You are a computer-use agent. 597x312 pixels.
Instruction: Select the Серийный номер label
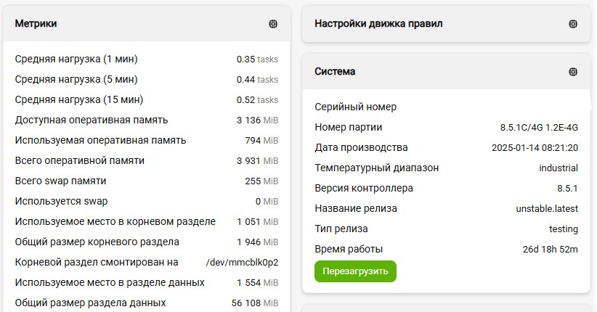click(x=356, y=107)
